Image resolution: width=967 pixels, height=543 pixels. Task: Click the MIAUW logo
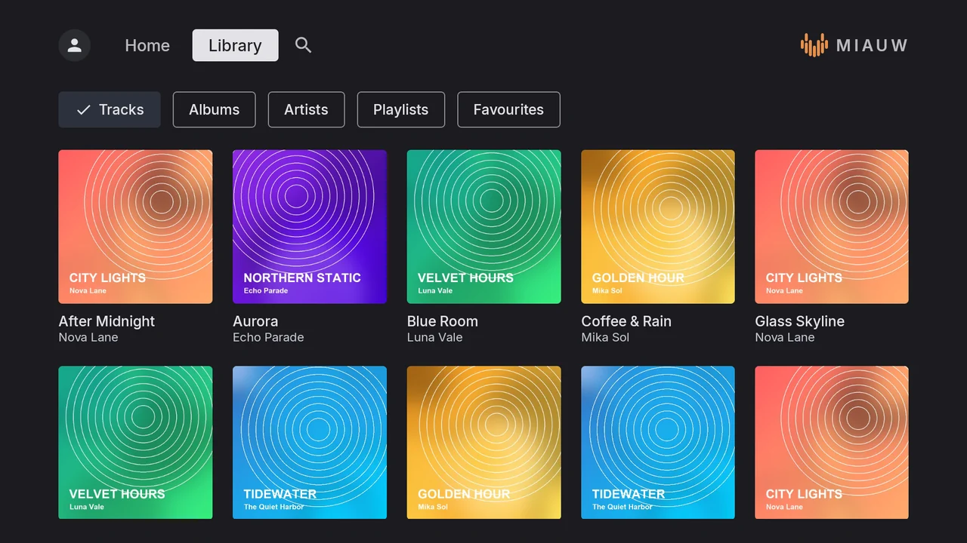coord(854,45)
